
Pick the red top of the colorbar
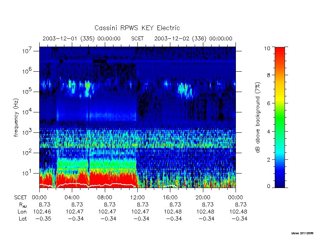pos(280,51)
